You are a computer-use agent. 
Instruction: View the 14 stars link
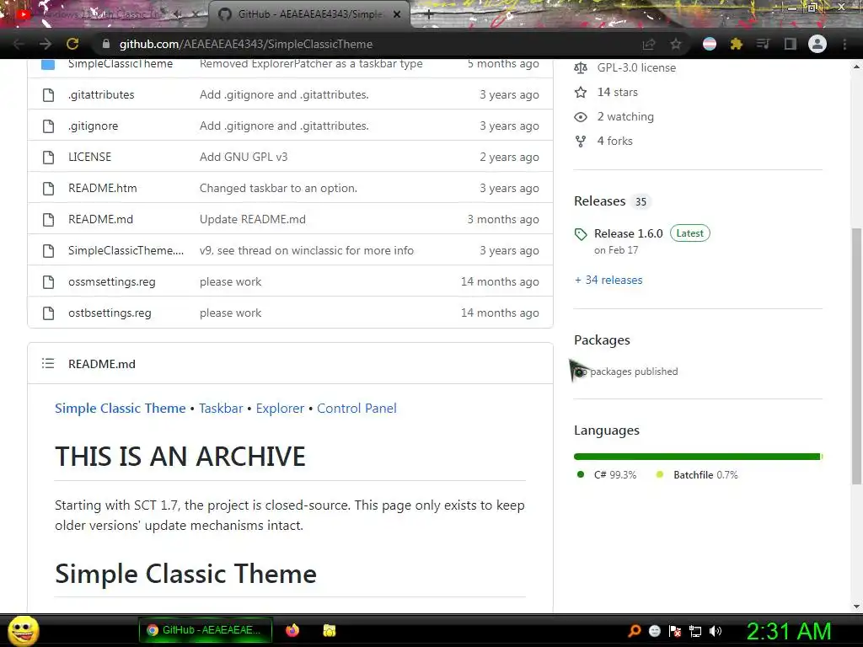[618, 92]
